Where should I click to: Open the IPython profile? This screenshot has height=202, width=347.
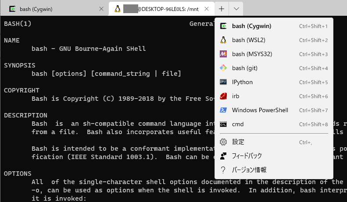click(x=274, y=82)
